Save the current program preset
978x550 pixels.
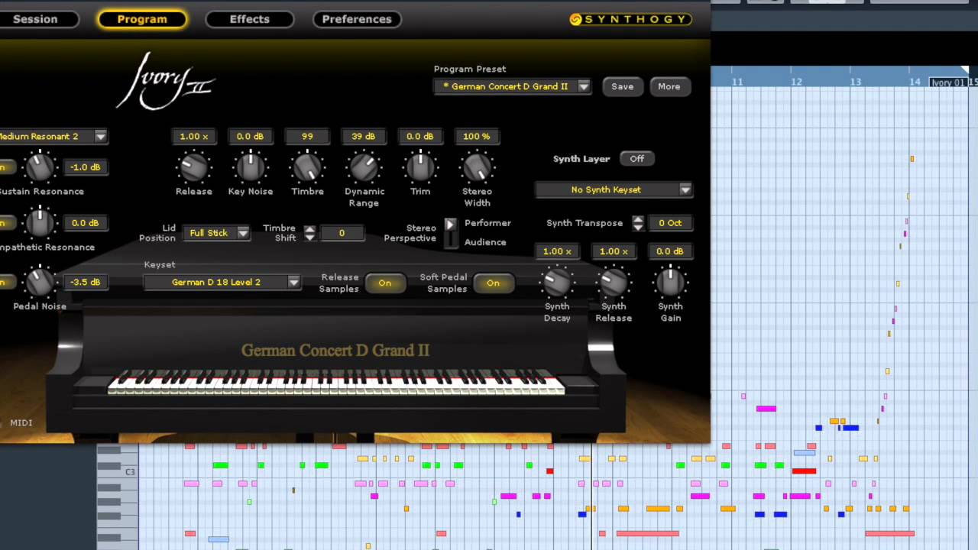click(x=622, y=86)
